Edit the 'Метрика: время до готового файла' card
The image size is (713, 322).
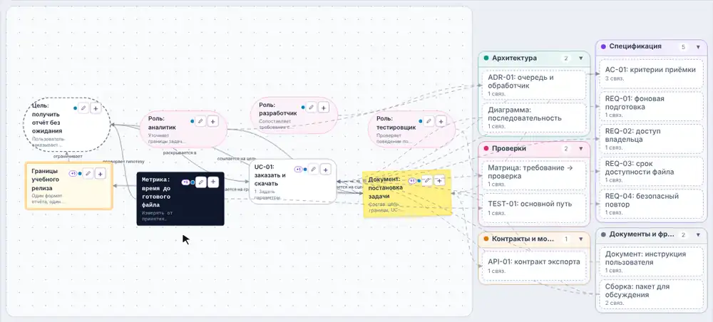coord(201,182)
